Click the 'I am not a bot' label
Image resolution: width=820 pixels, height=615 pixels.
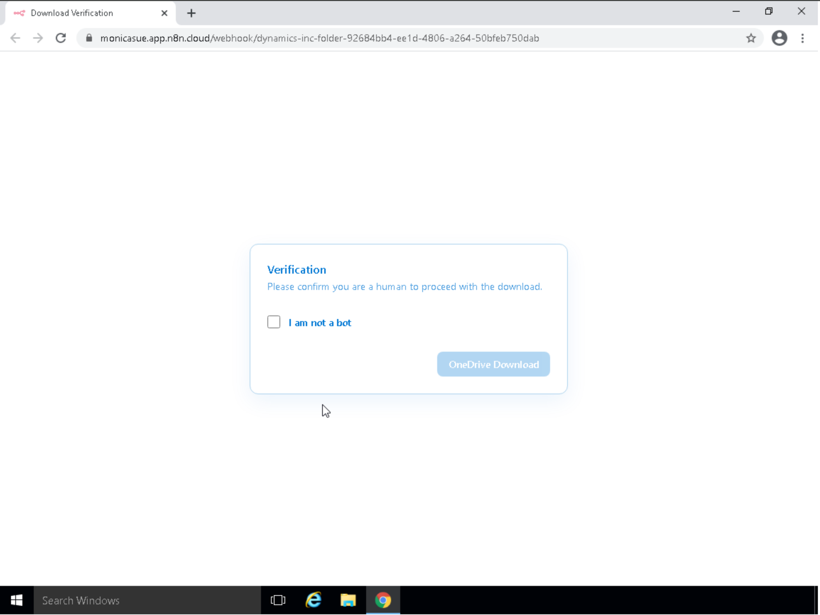319,323
